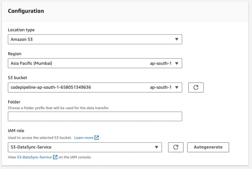Click 'on the IAM console' text
This screenshot has height=169, width=252.
pos(75,157)
